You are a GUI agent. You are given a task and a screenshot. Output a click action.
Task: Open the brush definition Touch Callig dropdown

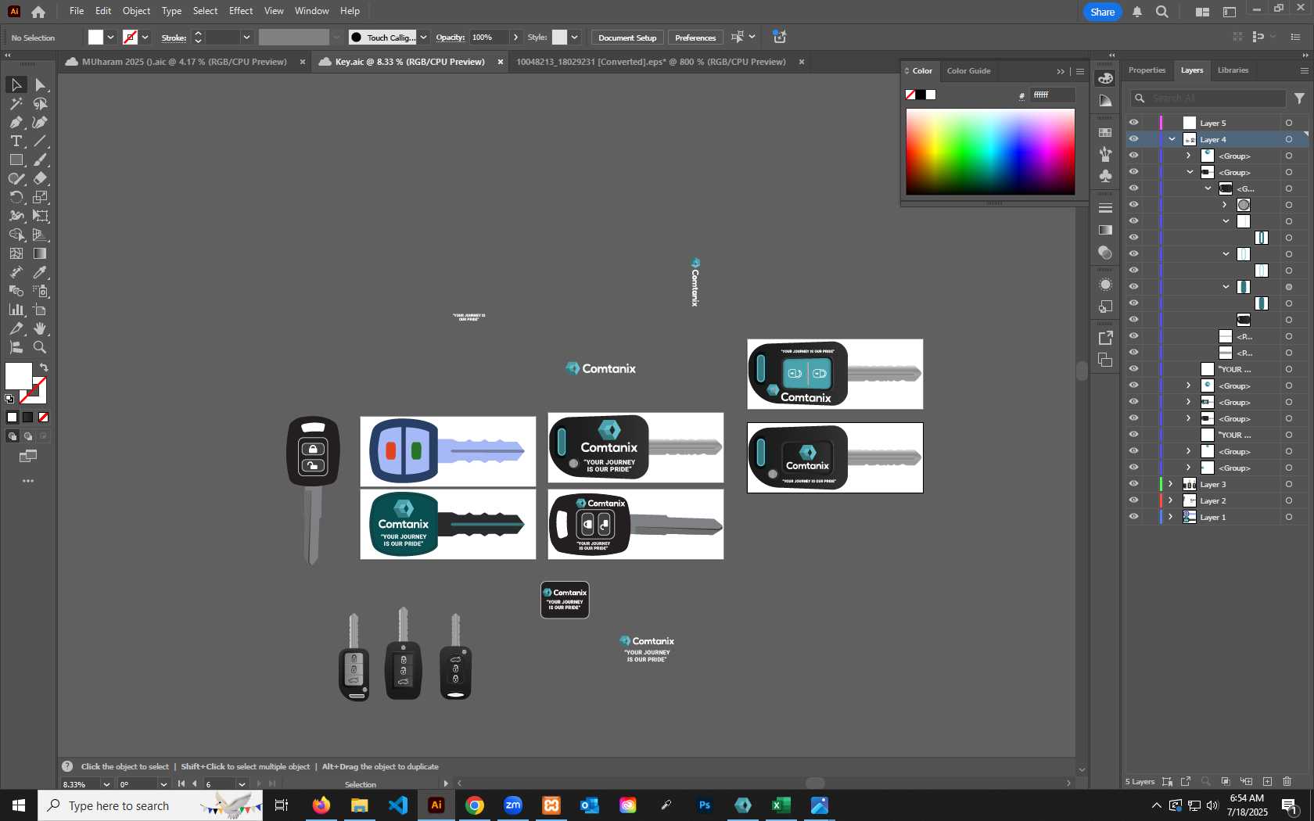click(x=423, y=38)
